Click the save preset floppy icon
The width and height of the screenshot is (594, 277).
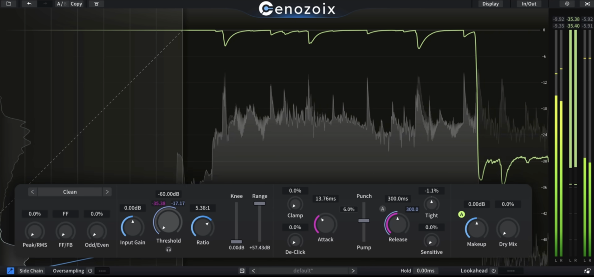point(242,271)
